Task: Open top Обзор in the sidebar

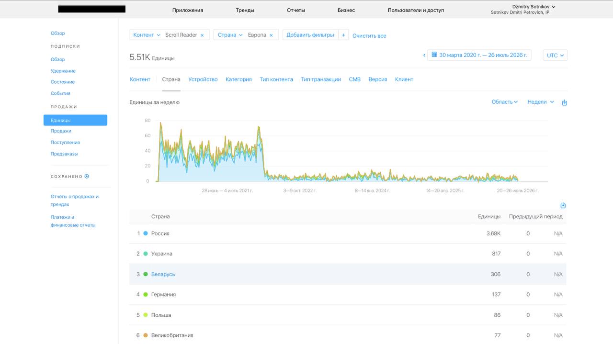Action: tap(58, 33)
